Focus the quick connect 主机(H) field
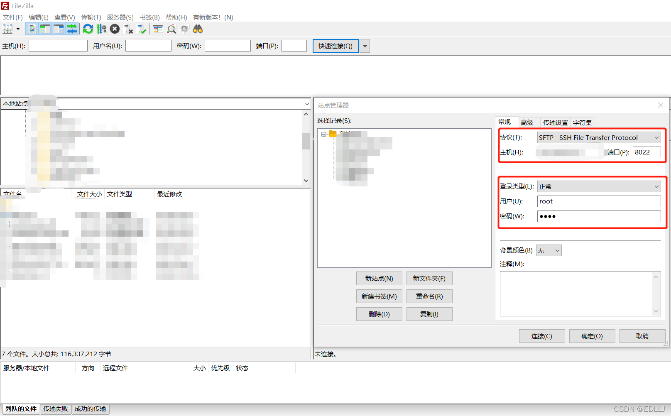The height and width of the screenshot is (416, 671). point(58,46)
